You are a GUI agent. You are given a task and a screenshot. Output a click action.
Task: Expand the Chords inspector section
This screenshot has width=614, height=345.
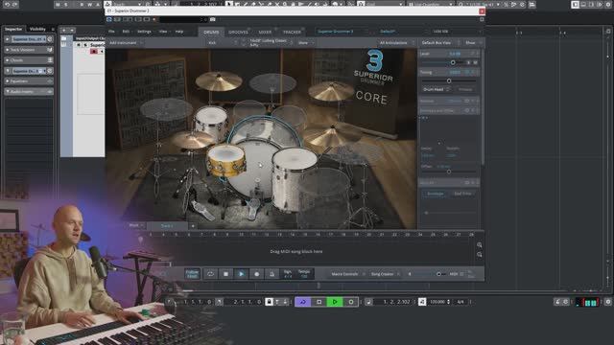[29, 60]
